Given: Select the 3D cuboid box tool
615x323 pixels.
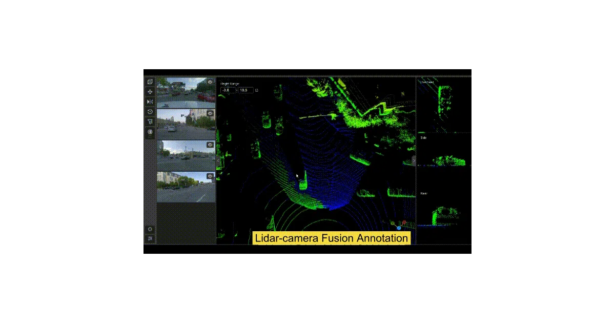Looking at the screenshot, I should pos(150,82).
